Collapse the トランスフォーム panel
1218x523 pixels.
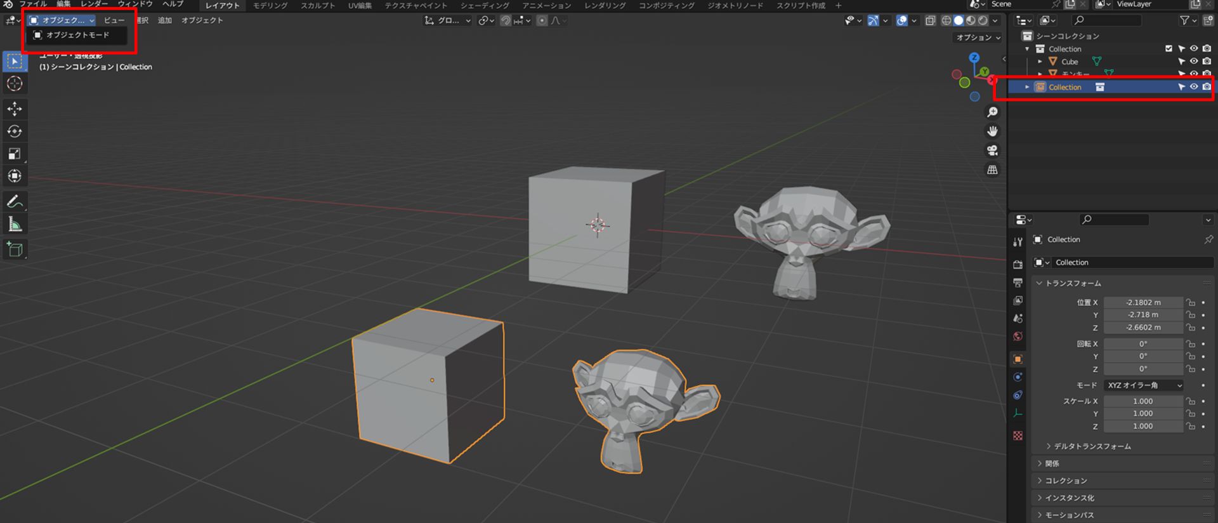coord(1073,283)
